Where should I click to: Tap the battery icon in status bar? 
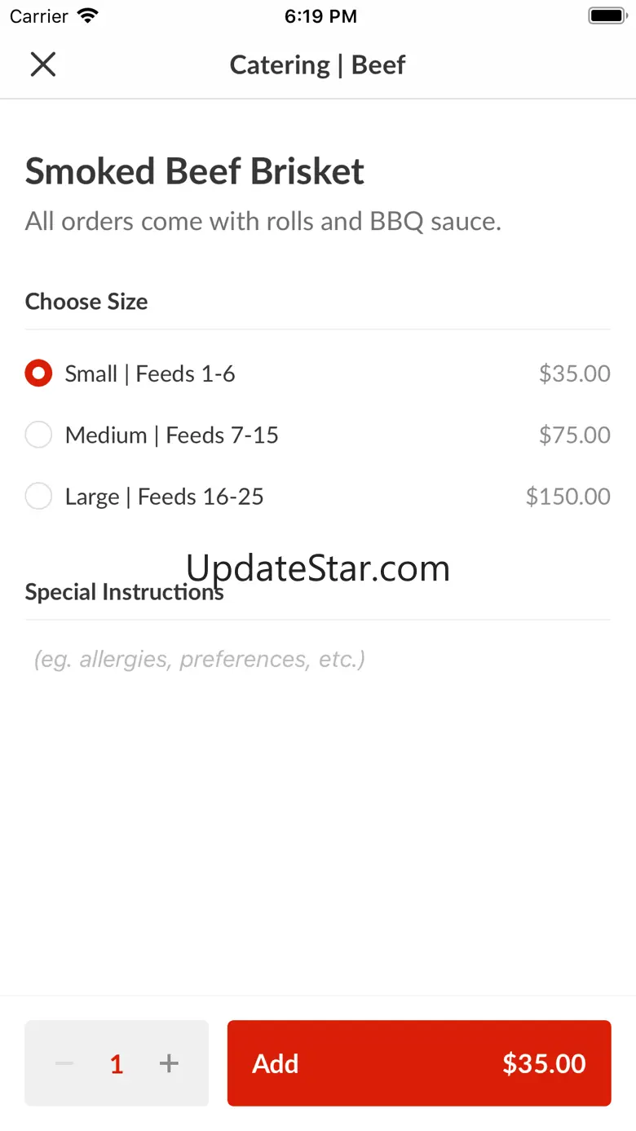point(606,16)
